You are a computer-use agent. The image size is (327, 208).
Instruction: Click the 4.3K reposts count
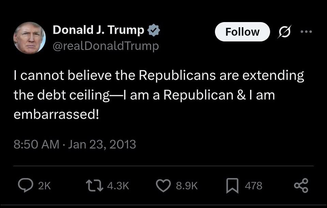click(x=118, y=186)
